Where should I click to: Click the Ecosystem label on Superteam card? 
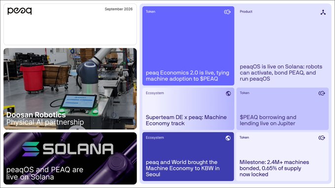[x=155, y=93]
